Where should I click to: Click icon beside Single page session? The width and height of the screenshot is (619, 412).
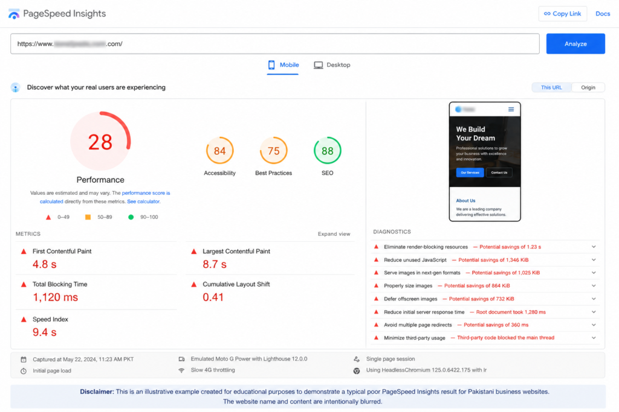pyautogui.click(x=357, y=360)
